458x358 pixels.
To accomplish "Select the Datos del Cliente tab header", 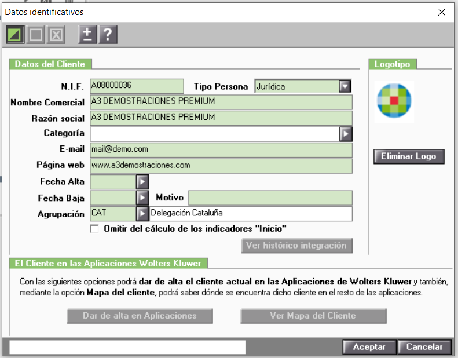I will (x=50, y=64).
